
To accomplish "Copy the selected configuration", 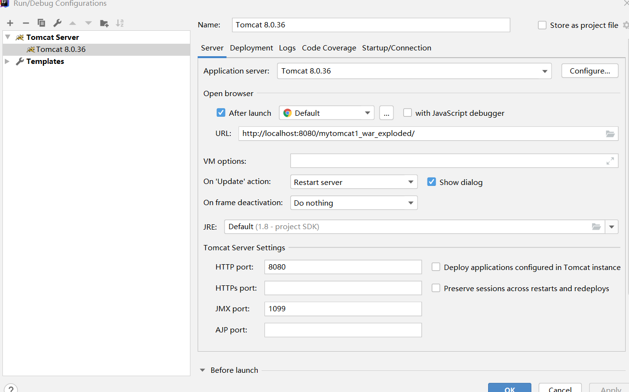I will pyautogui.click(x=41, y=23).
